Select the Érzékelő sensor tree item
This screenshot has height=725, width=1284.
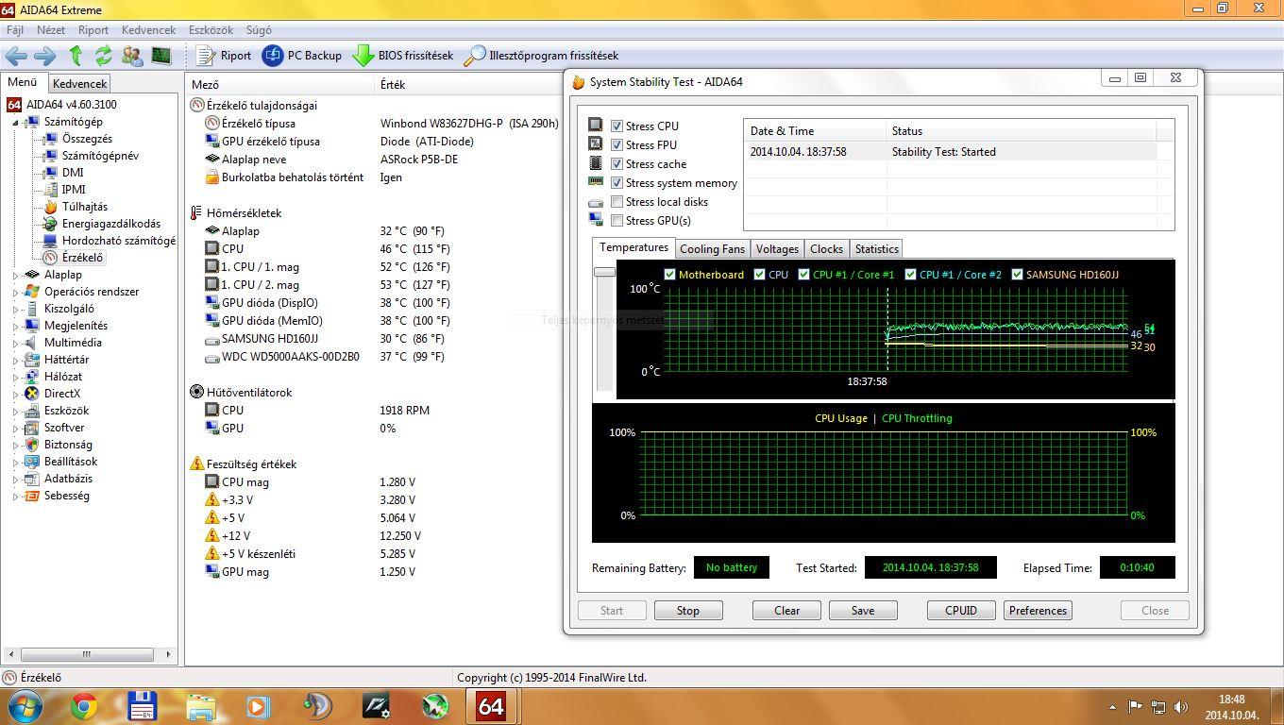click(82, 258)
